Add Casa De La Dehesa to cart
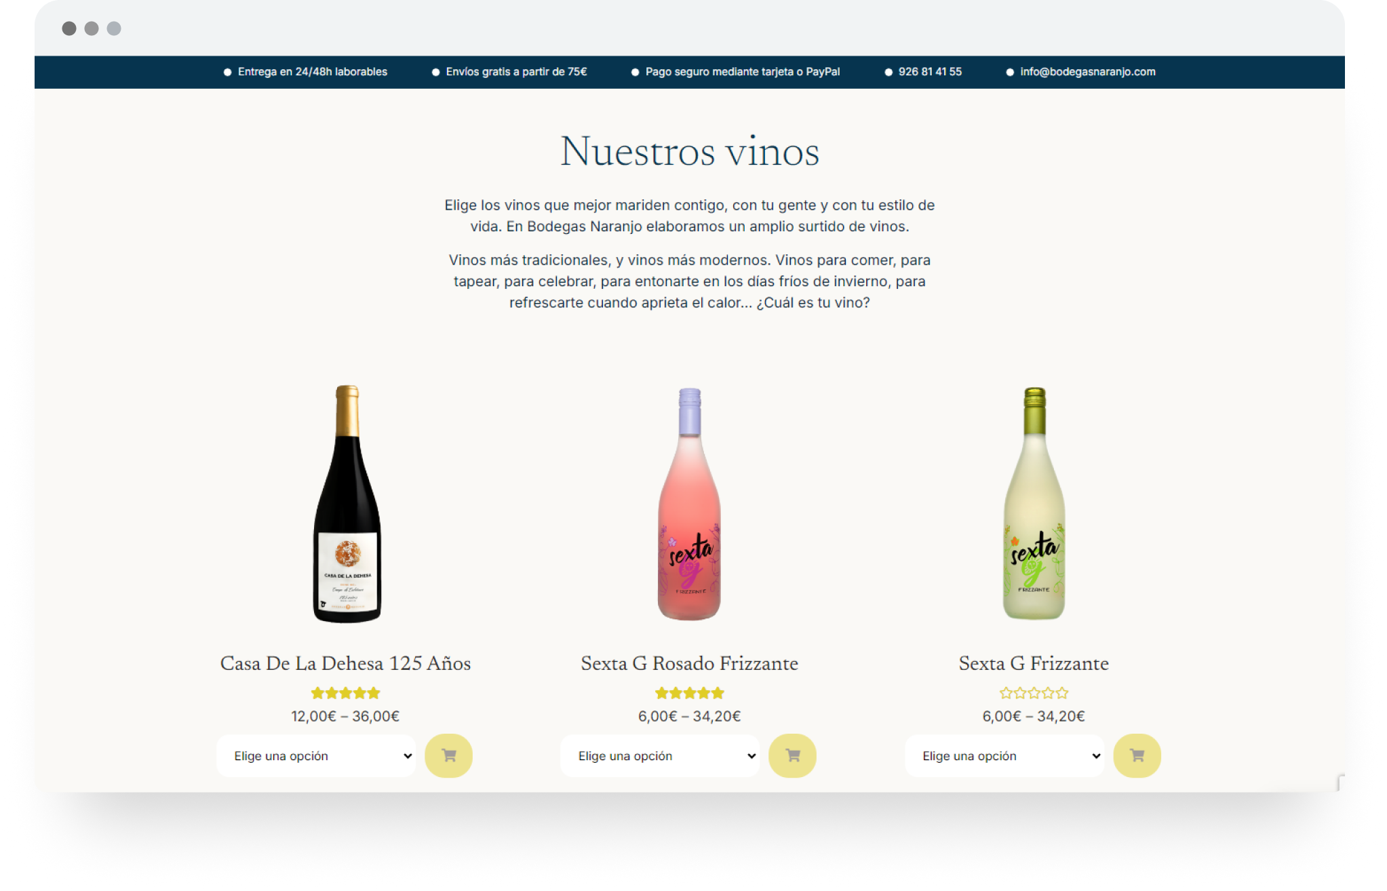Image resolution: width=1387 pixels, height=891 pixels. pyautogui.click(x=448, y=755)
